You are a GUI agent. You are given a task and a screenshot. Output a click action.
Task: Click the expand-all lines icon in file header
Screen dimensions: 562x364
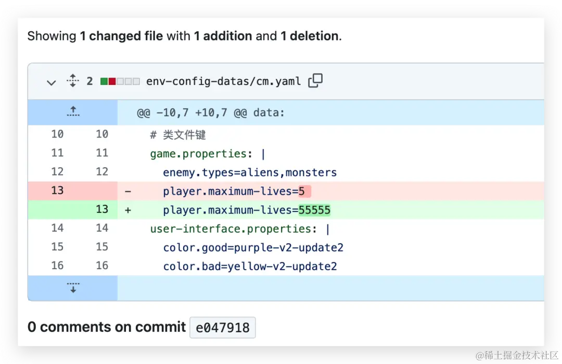[73, 81]
